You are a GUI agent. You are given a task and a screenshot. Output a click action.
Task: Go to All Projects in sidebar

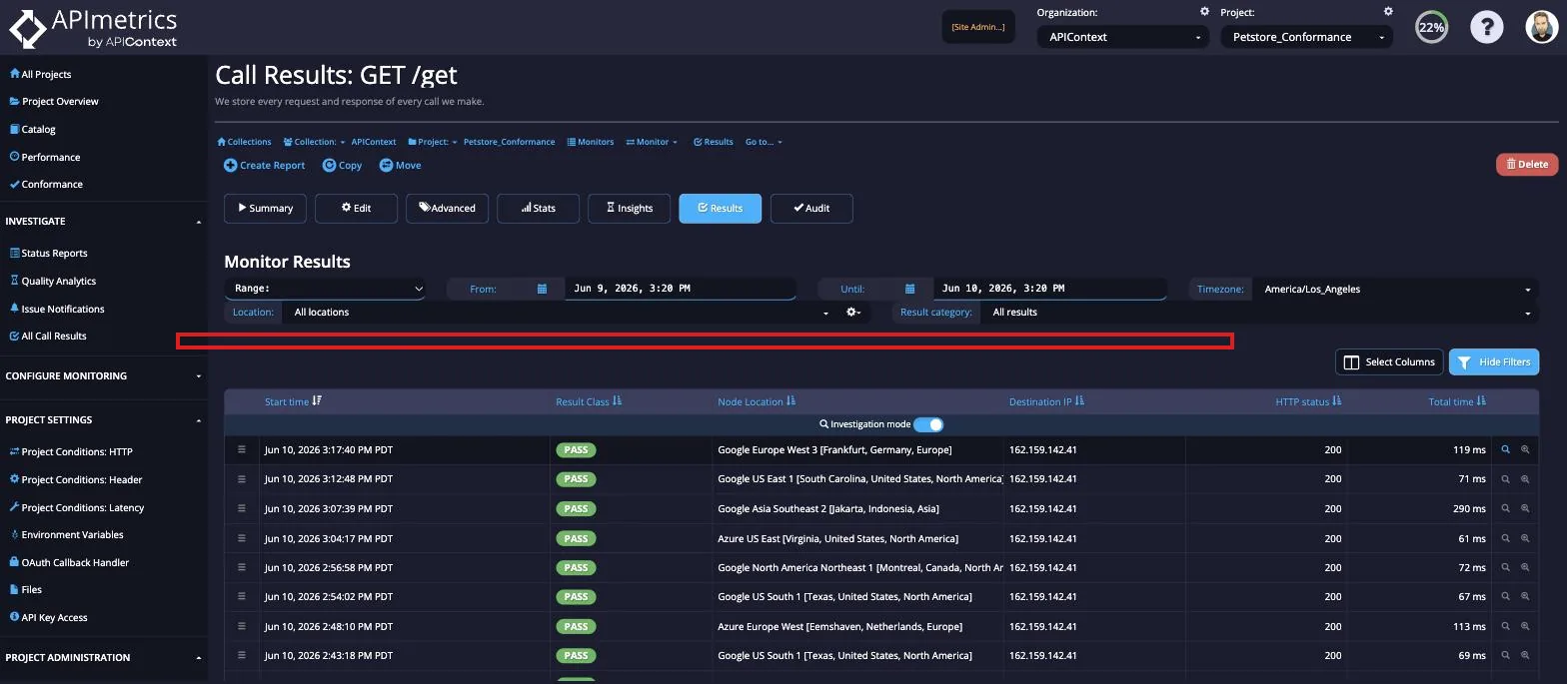point(40,74)
